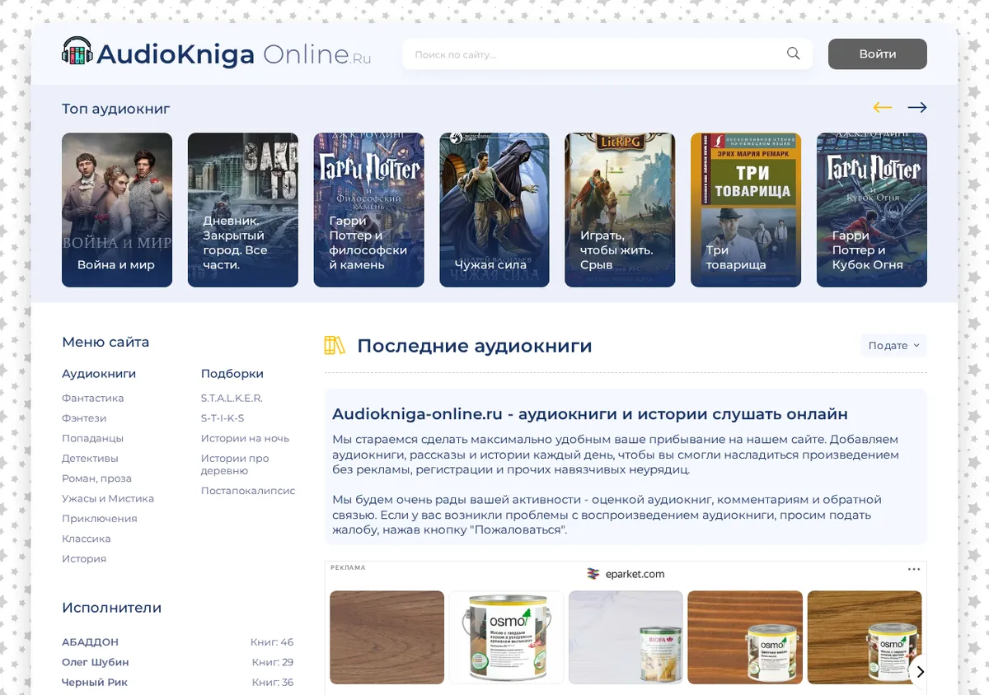The image size is (989, 695).
Task: Click the Войти login button
Action: [878, 54]
